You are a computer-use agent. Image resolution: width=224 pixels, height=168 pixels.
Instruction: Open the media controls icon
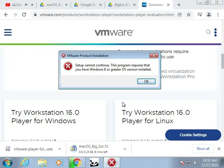pyautogui.click(x=200, y=15)
